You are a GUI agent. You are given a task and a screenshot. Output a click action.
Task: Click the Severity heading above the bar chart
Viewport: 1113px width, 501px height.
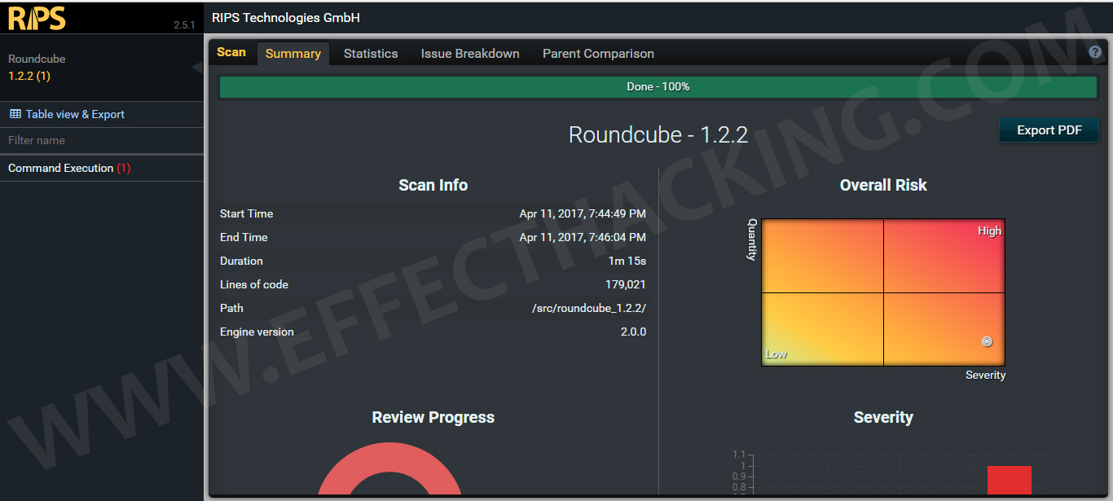point(883,417)
